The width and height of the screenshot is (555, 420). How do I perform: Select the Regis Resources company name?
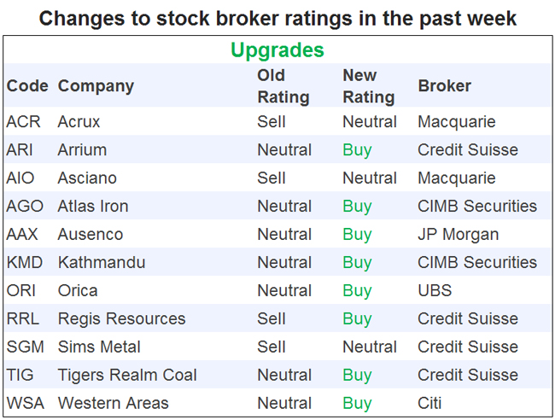(121, 319)
